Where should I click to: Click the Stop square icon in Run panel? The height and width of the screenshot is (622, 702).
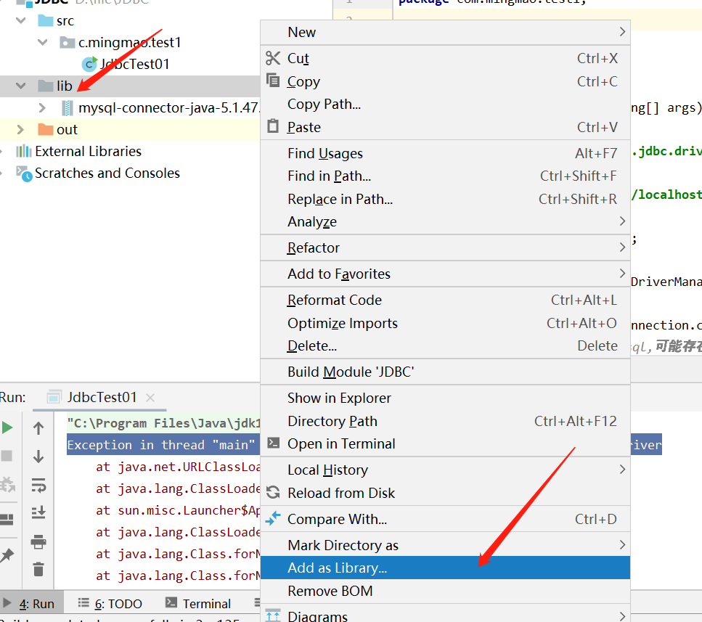[7, 456]
